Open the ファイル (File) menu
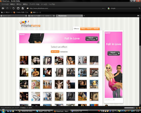The image size is (141, 113). click(5, 4)
